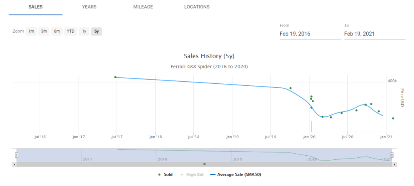Toggle the High Bid legend series
Viewport: 414px width, 186px height.
(x=192, y=175)
